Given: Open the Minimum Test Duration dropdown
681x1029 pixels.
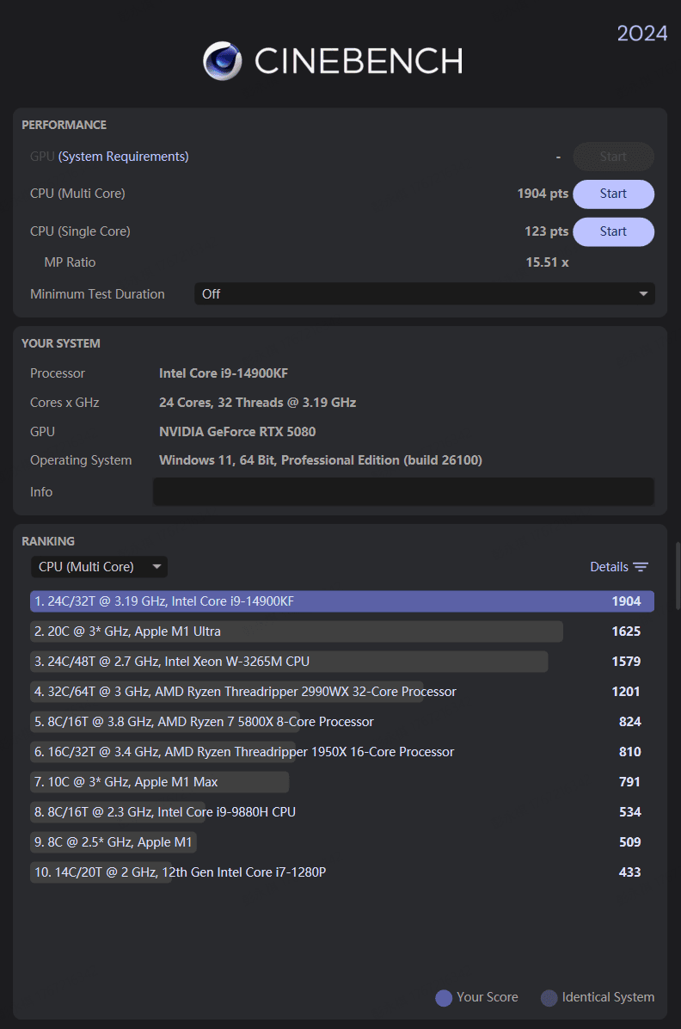Looking at the screenshot, I should pyautogui.click(x=425, y=294).
